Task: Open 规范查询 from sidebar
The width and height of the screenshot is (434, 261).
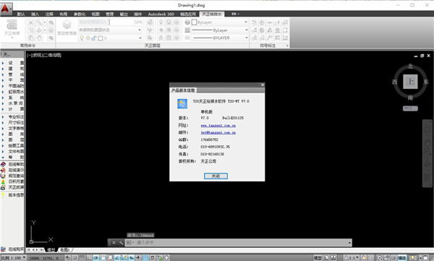Action: [12, 176]
